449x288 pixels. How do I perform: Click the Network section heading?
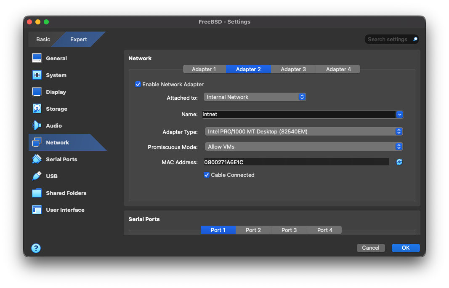[140, 58]
